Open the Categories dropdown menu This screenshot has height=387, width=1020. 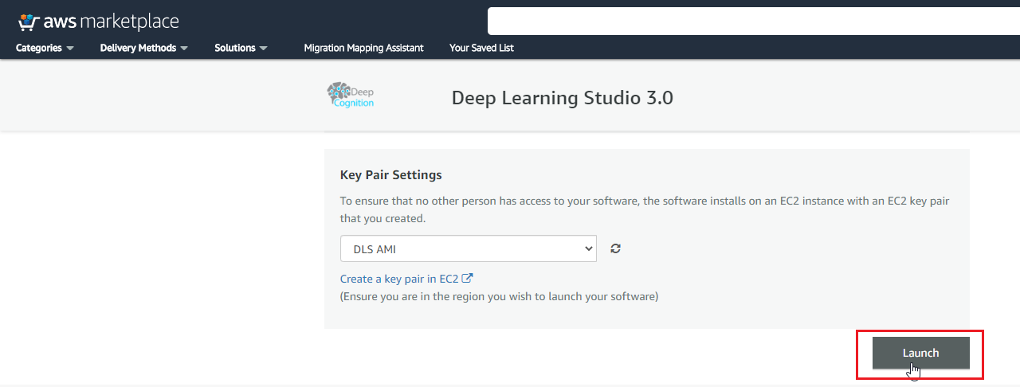click(45, 48)
